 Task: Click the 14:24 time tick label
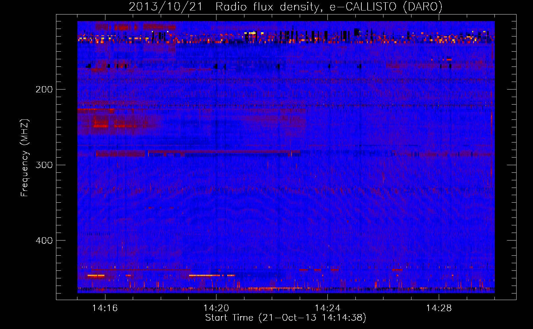click(x=328, y=308)
